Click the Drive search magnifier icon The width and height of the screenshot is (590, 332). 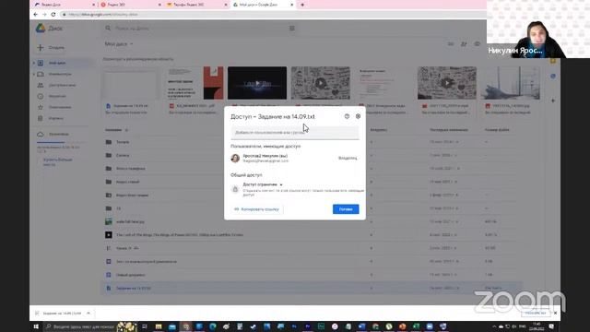click(108, 29)
